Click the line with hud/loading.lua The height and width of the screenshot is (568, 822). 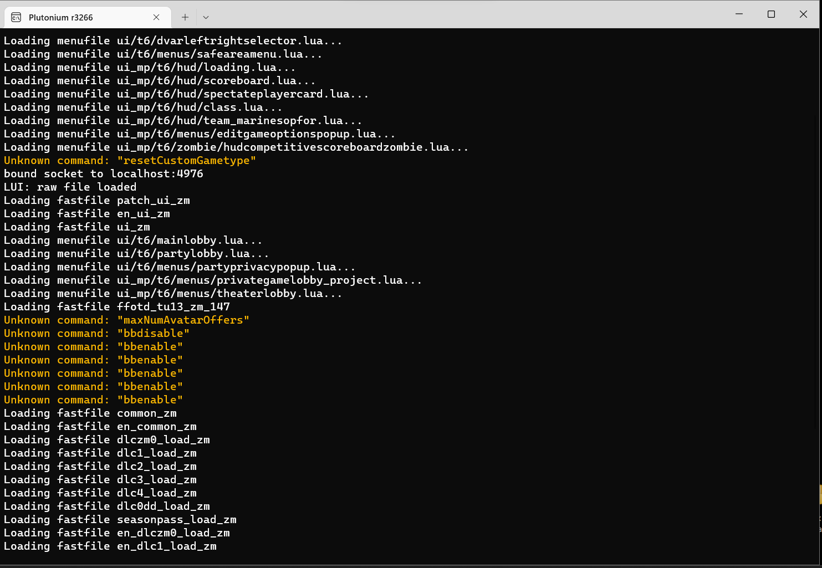(150, 67)
